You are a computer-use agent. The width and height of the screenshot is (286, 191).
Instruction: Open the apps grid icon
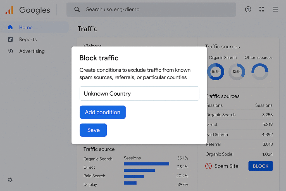[x=261, y=10]
